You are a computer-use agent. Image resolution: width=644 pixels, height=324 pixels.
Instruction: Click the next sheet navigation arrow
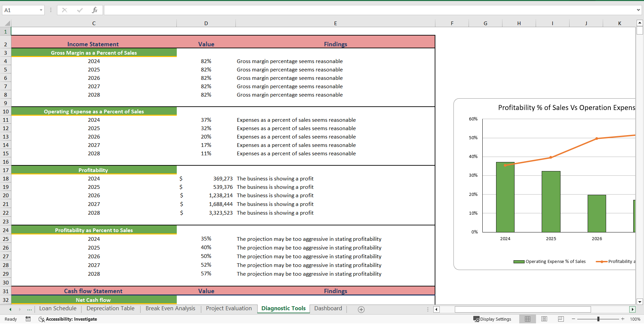pyautogui.click(x=20, y=309)
